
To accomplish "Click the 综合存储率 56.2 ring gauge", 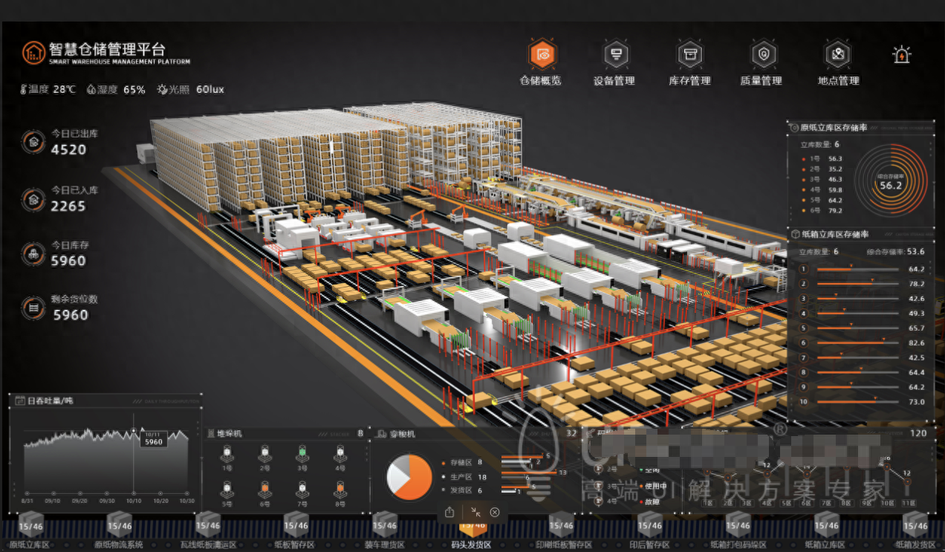I will coord(891,182).
